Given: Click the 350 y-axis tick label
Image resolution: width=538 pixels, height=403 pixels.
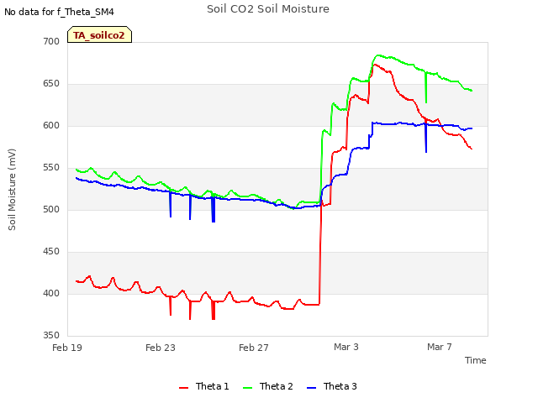Looking at the screenshot, I should coord(51,336).
